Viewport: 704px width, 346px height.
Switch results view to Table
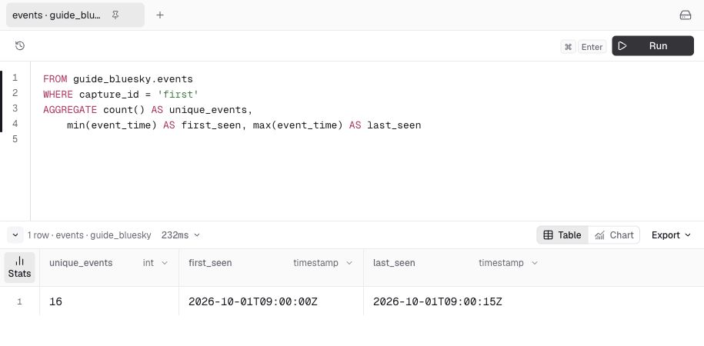pyautogui.click(x=562, y=235)
